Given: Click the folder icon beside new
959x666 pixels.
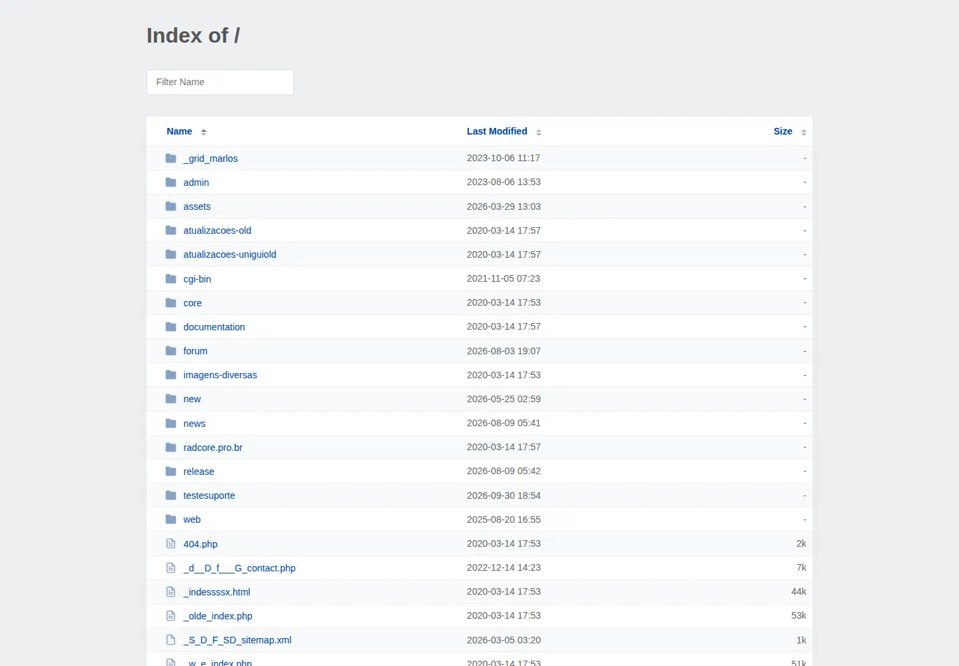Looking at the screenshot, I should pos(171,399).
